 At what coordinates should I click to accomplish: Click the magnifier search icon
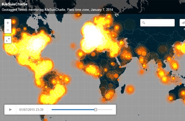(144, 23)
